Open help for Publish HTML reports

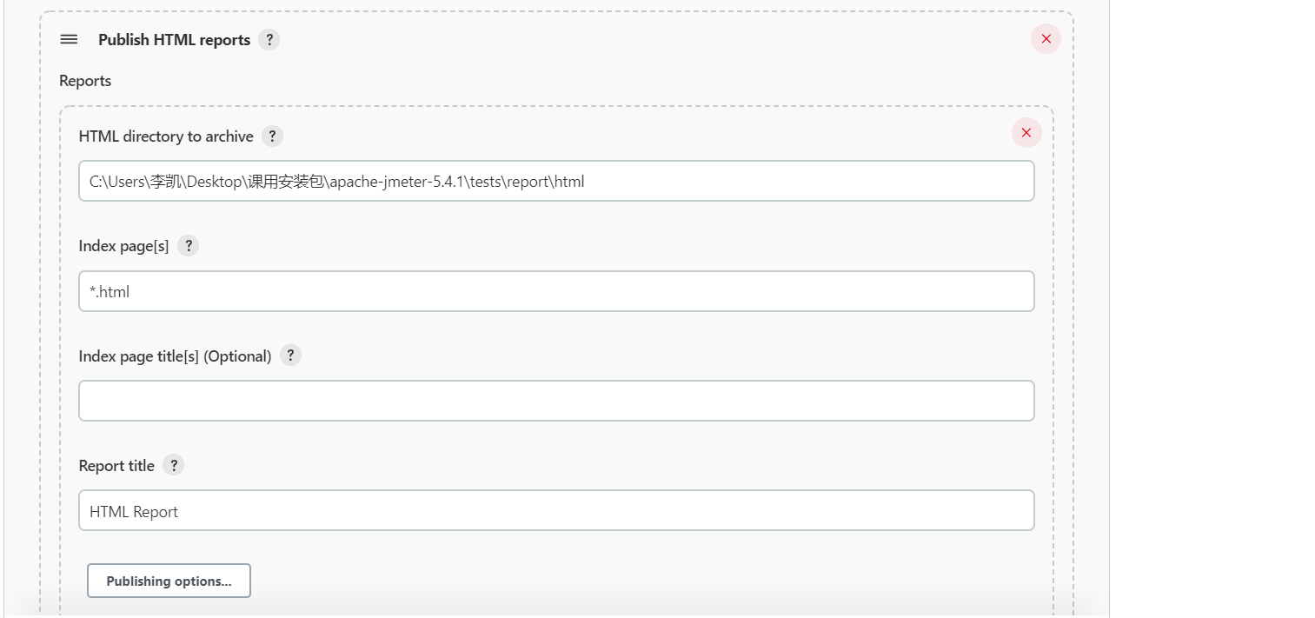(x=269, y=40)
